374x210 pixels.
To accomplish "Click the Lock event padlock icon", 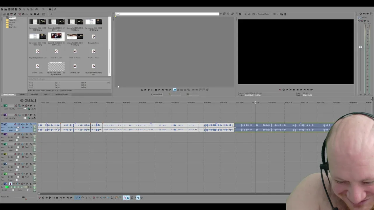I will click(x=112, y=197).
